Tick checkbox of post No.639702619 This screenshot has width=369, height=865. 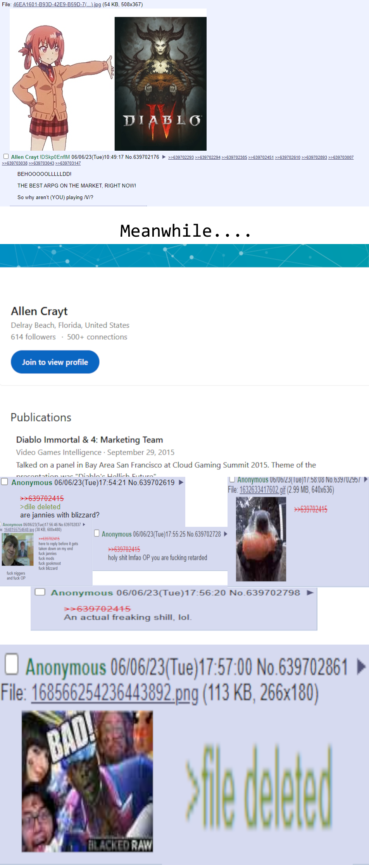click(5, 482)
